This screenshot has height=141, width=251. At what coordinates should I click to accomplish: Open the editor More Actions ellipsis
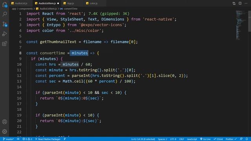(246, 3)
